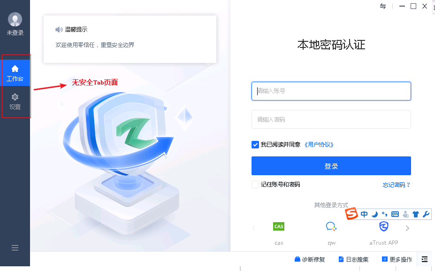Click the password input field
This screenshot has width=435, height=271.
(331, 119)
